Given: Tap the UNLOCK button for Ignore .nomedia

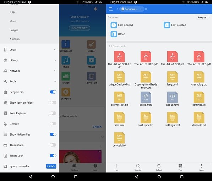Looking at the screenshot, I should click(51, 166).
